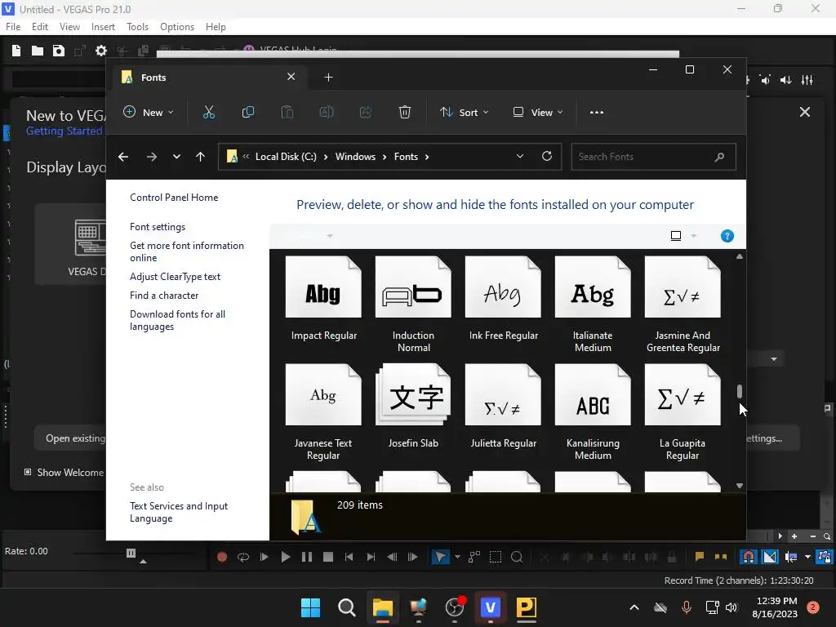The height and width of the screenshot is (627, 836).
Task: Toggle Automatic Crossfades icon
Action: [x=770, y=557]
